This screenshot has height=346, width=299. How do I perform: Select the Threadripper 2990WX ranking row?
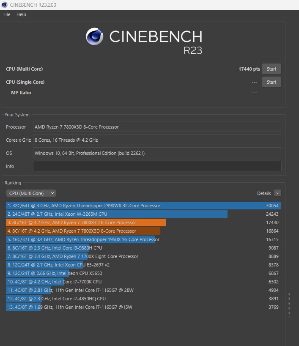(143, 206)
